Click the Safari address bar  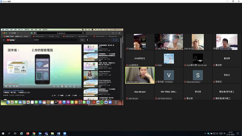click(x=61, y=33)
